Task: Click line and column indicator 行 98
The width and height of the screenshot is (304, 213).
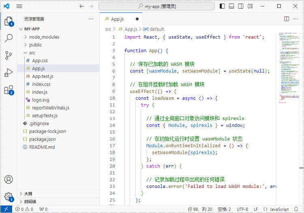Action: click(x=200, y=209)
